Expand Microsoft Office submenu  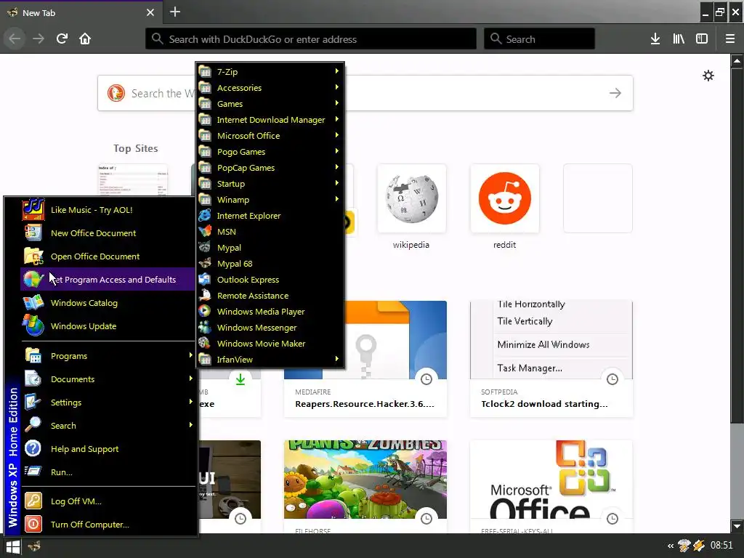pyautogui.click(x=270, y=136)
